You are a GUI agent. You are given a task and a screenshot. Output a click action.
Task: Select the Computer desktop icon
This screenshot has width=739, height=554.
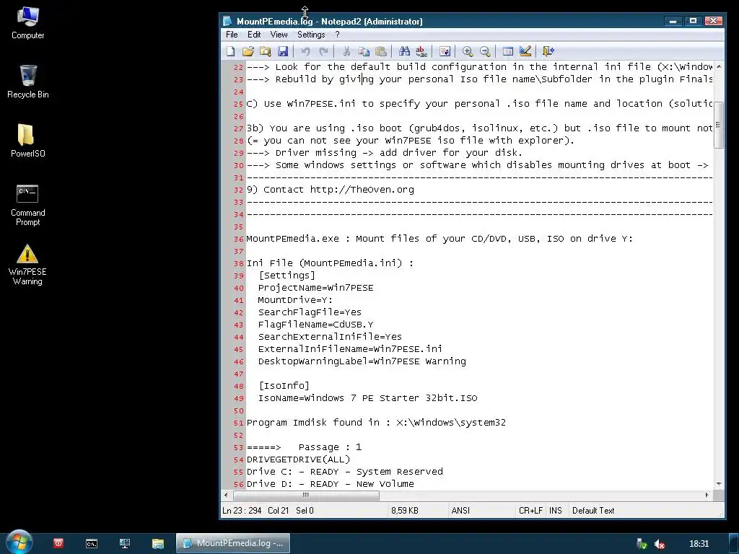(27, 24)
